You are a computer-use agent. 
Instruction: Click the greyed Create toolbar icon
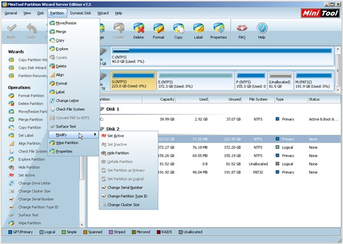(119, 28)
